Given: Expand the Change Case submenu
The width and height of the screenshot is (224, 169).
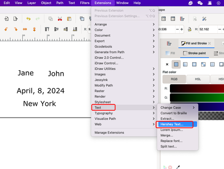Looking at the screenshot, I should [x=178, y=108].
